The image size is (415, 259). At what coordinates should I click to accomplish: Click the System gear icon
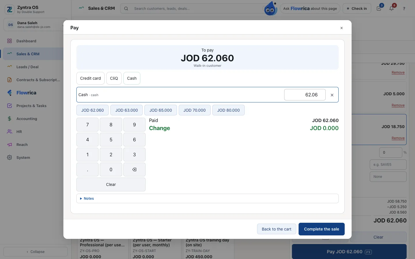pyautogui.click(x=10, y=157)
